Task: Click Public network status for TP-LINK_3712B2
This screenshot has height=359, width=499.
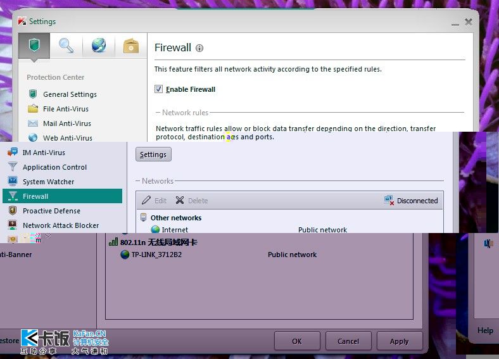Action: point(292,255)
